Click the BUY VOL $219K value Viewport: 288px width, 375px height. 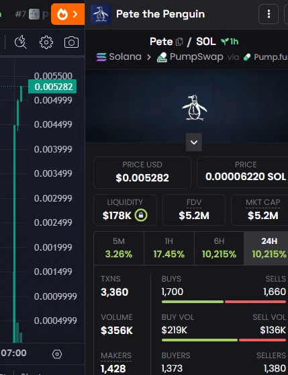(174, 330)
